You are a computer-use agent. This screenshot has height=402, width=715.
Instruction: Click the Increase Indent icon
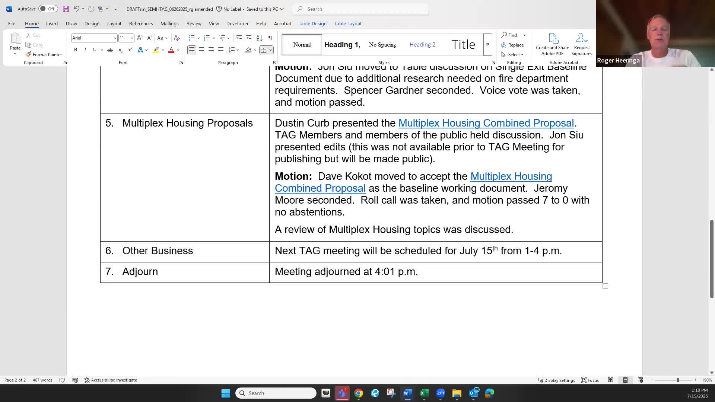click(249, 38)
